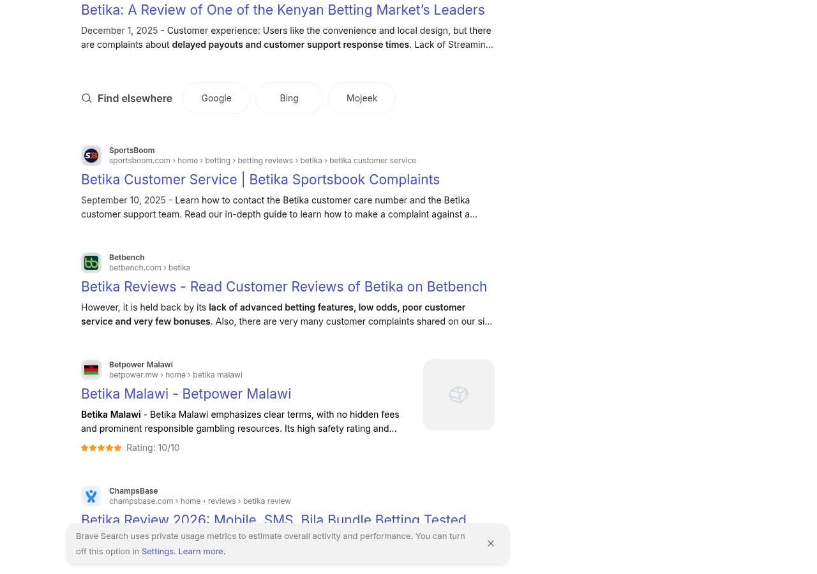
Task: Open the champsbase.com breadcrumb URL
Action: pyautogui.click(x=200, y=501)
